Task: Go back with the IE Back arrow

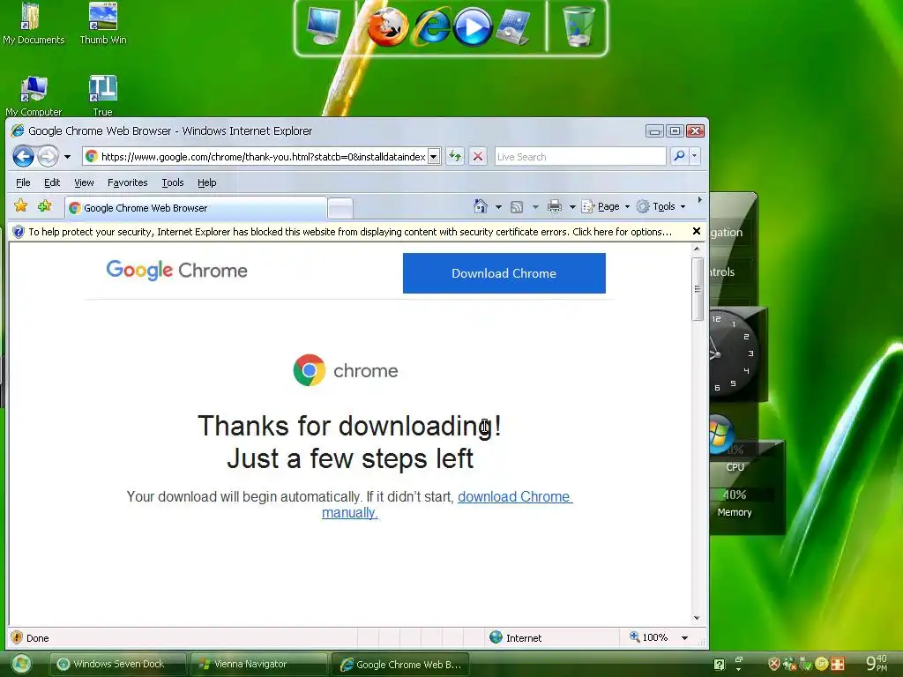Action: (24, 156)
